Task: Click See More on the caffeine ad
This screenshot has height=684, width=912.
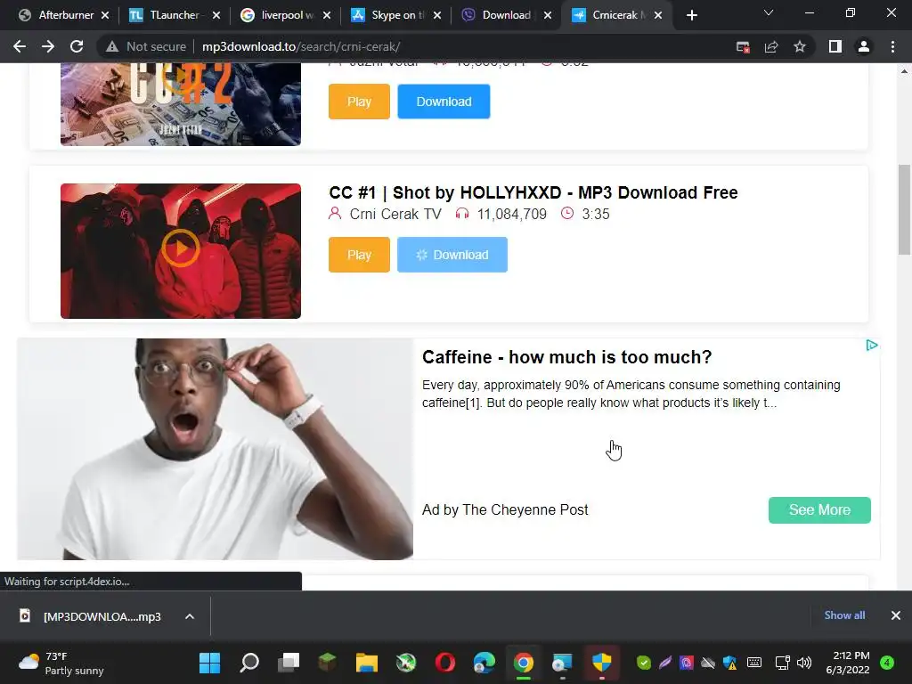Action: 819,510
